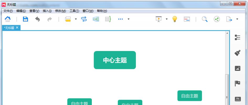Screen dimensions: 248x105
Task: Open the format brush panel
Action: click(x=238, y=53)
